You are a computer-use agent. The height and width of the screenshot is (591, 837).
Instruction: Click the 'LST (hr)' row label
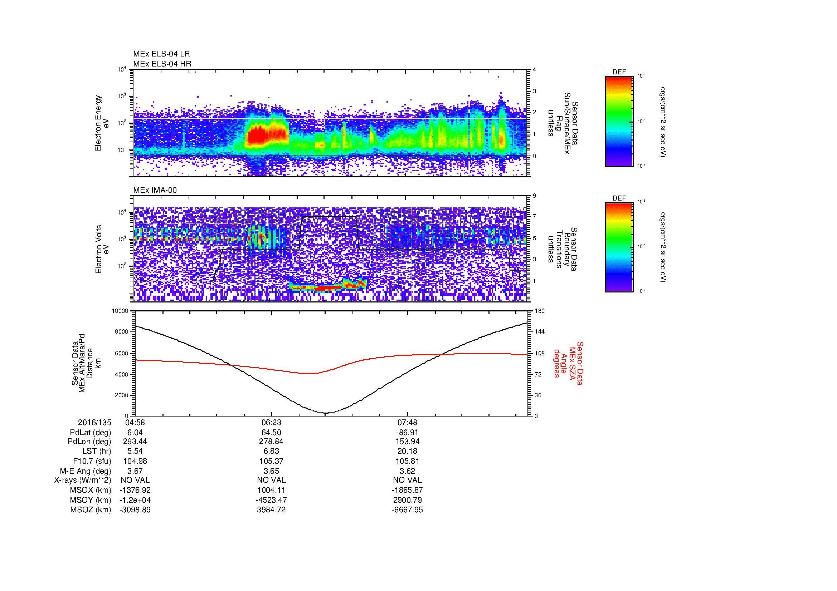point(97,452)
